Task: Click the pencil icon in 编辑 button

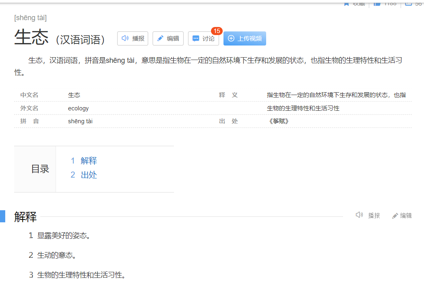Action: click(x=160, y=38)
